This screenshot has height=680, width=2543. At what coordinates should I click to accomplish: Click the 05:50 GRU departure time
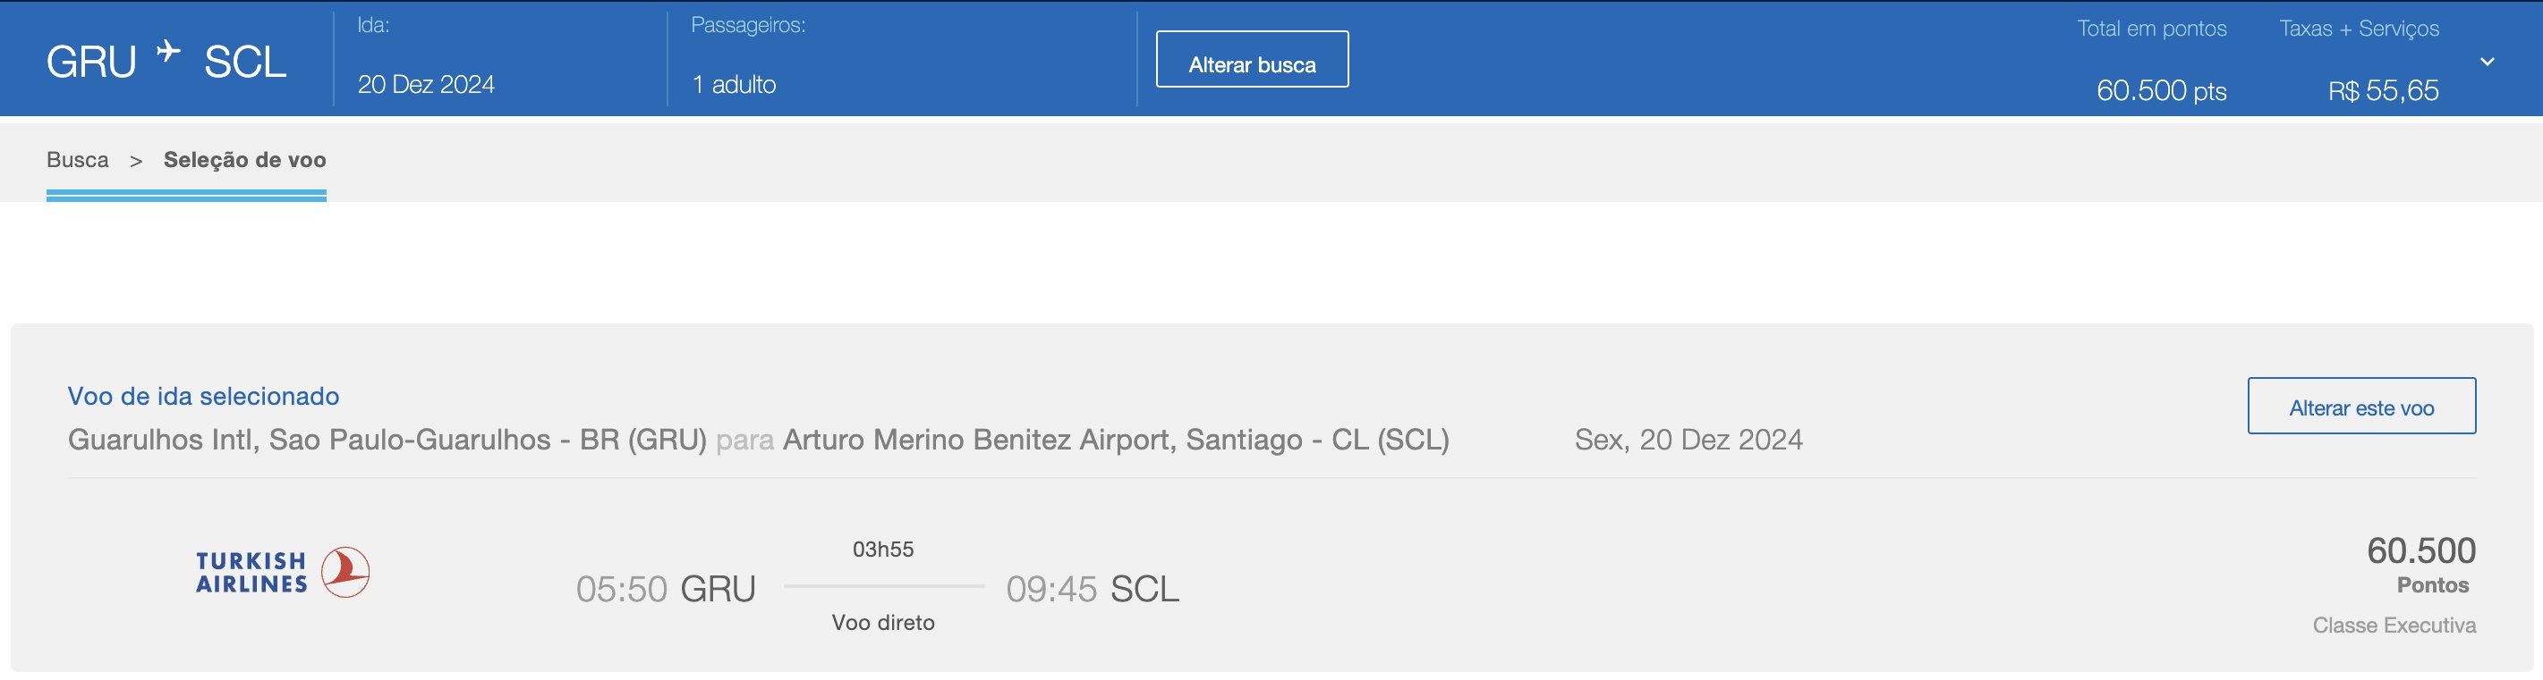tap(666, 590)
